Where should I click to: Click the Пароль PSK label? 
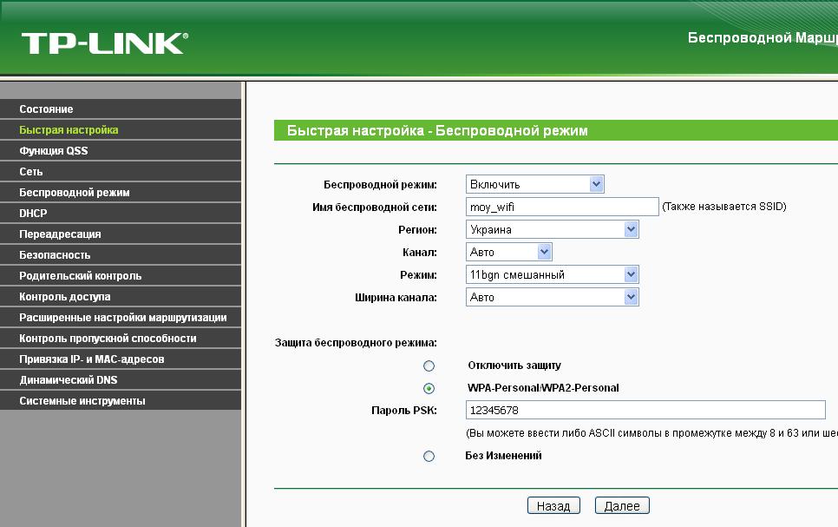(x=404, y=411)
